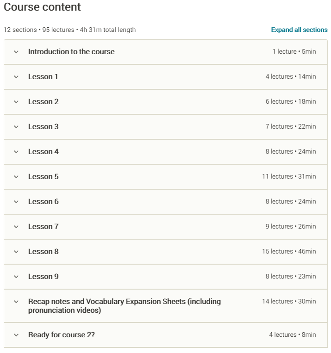This screenshot has width=331, height=353.
Task: Expand the chevron next to Lesson 5
Action: tap(16, 177)
